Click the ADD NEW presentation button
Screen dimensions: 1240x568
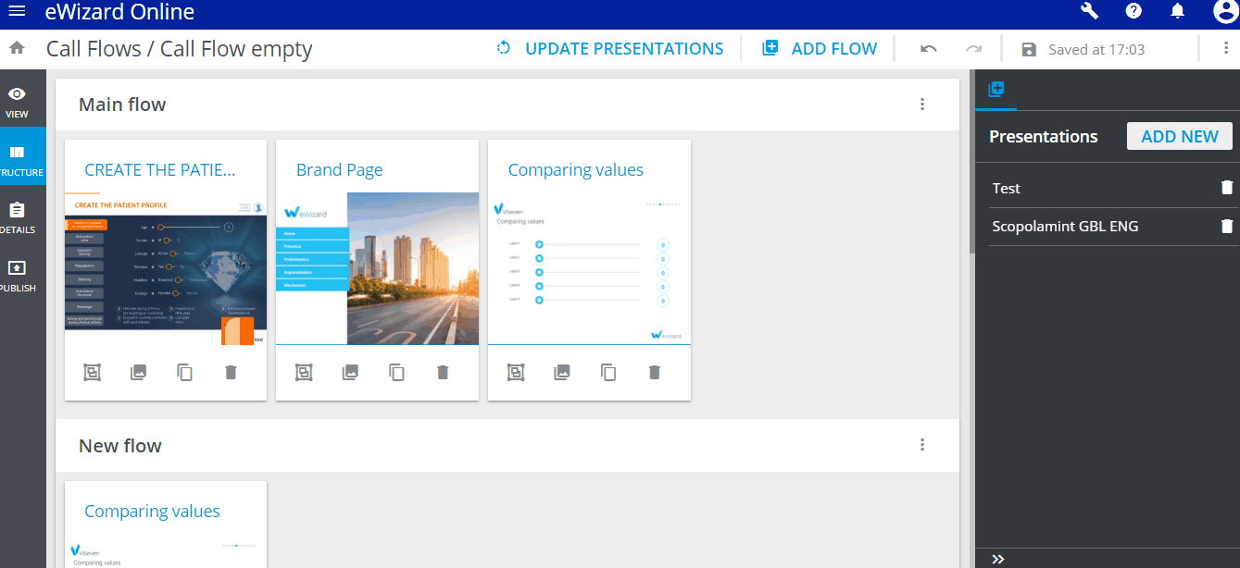(x=1179, y=136)
